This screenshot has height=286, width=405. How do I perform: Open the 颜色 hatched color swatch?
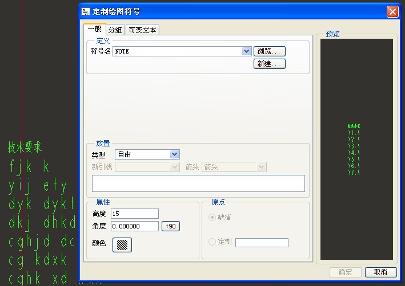tap(122, 245)
